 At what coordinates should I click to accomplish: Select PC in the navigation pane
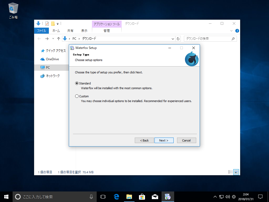[x=51, y=68]
